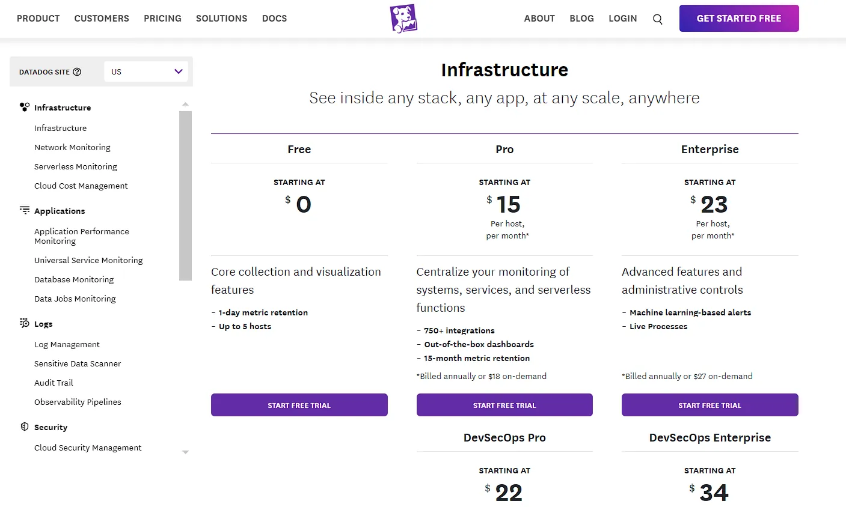
Task: Open Database Monitoring in sidebar
Action: (74, 279)
